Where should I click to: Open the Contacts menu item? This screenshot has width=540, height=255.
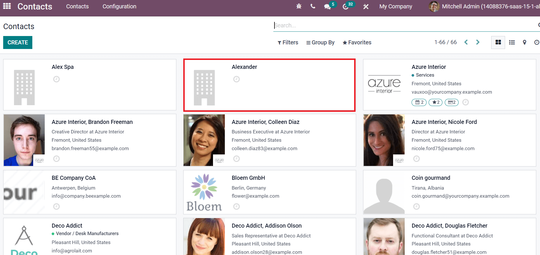(x=77, y=6)
